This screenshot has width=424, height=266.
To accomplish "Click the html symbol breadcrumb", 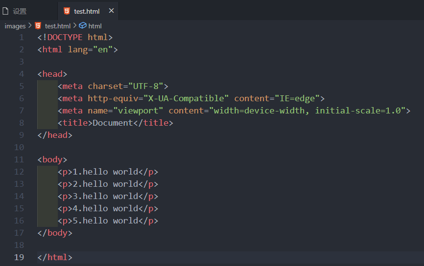I will 95,26.
